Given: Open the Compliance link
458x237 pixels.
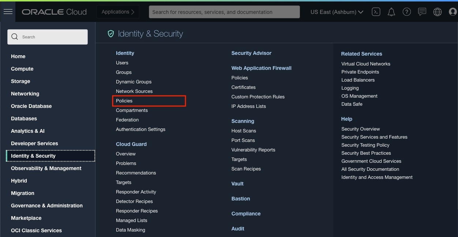Looking at the screenshot, I should (x=246, y=214).
